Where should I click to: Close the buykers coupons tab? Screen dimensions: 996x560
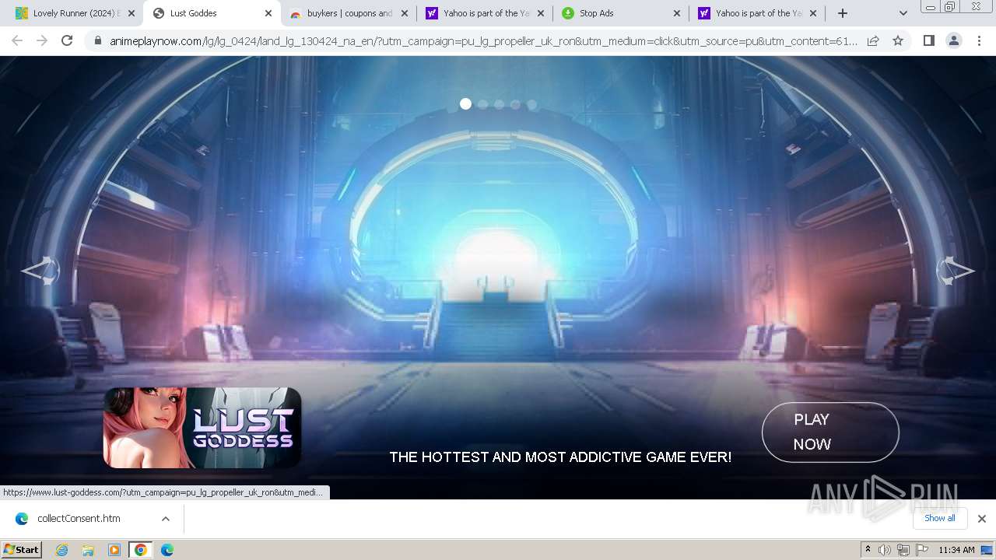point(405,13)
